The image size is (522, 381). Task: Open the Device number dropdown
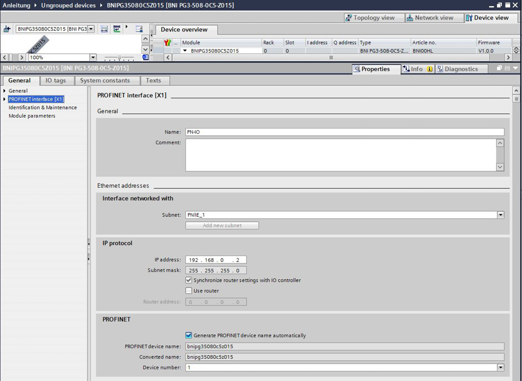pyautogui.click(x=499, y=367)
